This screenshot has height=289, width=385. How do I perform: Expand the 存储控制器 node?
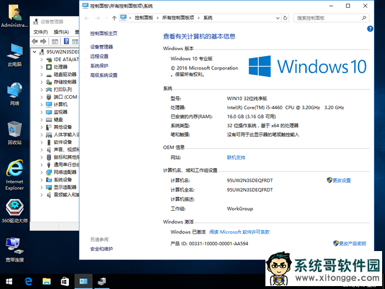(41, 82)
